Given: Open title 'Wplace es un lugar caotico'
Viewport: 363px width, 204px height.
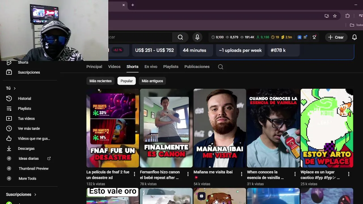Looking at the screenshot, I should point(320,175).
